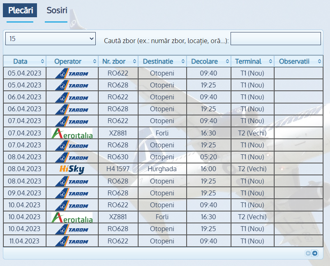The width and height of the screenshot is (330, 266).
Task: Sort by Nr. zbor column header
Action: [x=118, y=62]
